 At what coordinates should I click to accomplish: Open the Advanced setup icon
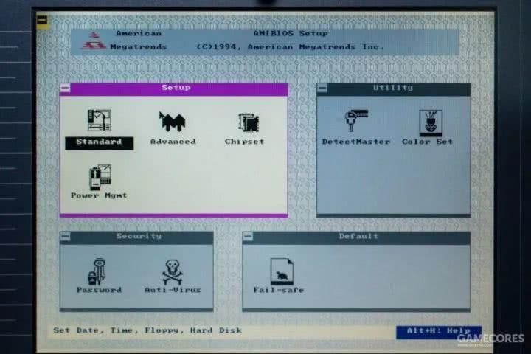pos(173,121)
